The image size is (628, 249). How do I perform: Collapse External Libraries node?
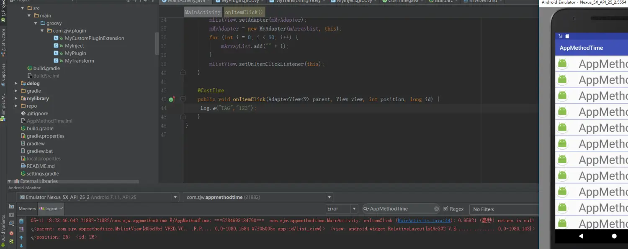pyautogui.click(x=9, y=181)
